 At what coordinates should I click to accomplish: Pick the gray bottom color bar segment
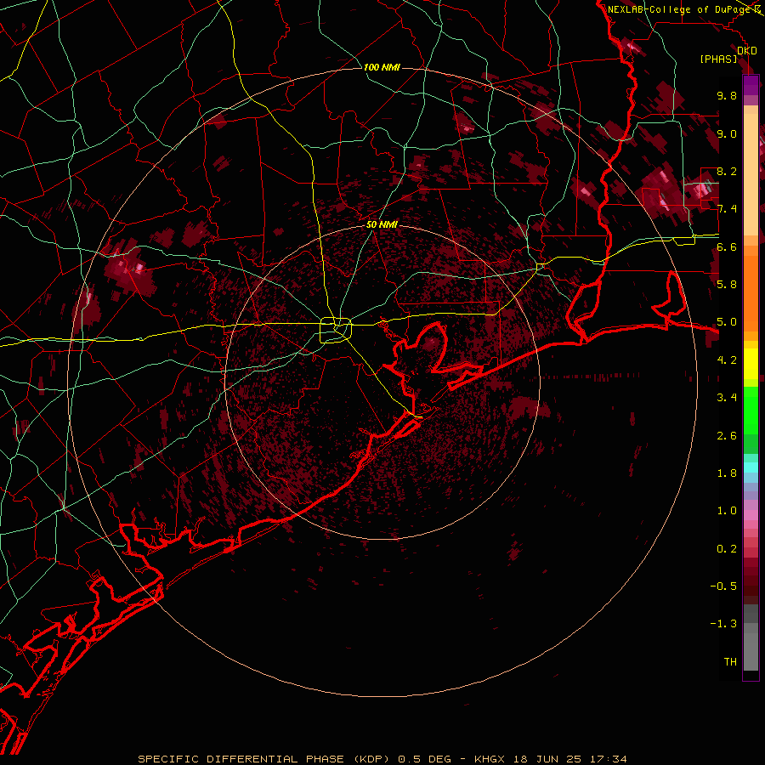click(751, 651)
